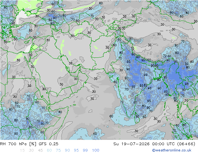198x153 pixels.
Task: Pick the blue legend value 95
Action: click(x=76, y=151)
